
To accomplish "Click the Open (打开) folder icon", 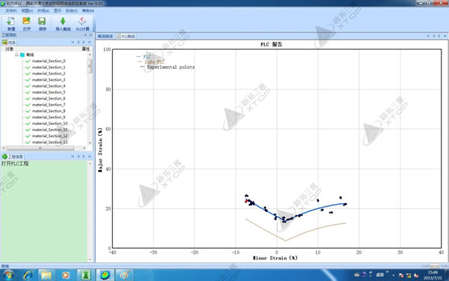I will coord(26,21).
